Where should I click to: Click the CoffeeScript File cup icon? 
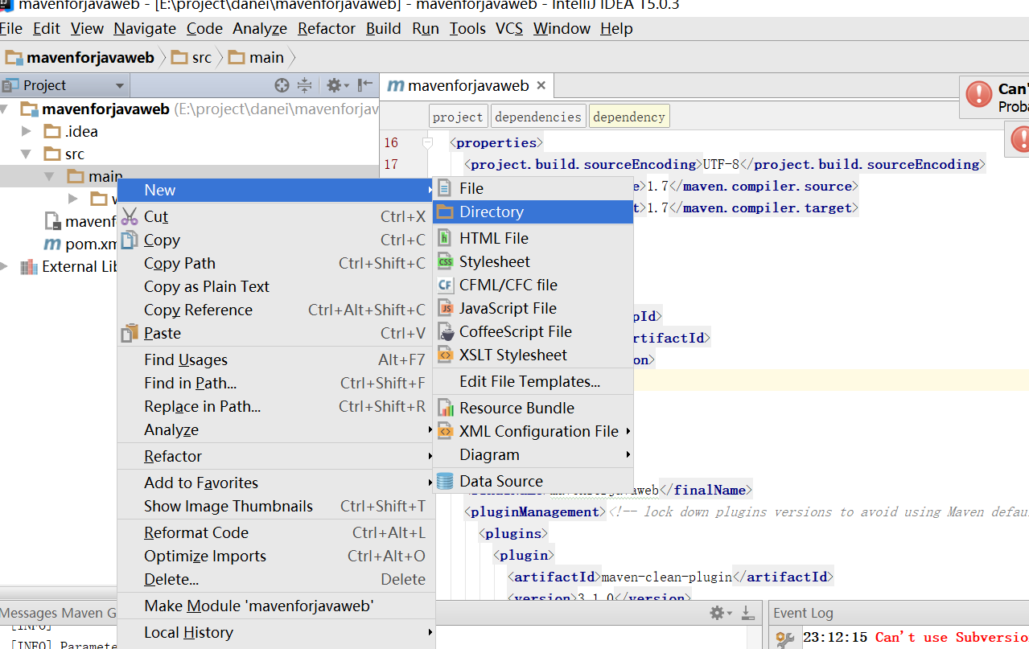pyautogui.click(x=445, y=331)
